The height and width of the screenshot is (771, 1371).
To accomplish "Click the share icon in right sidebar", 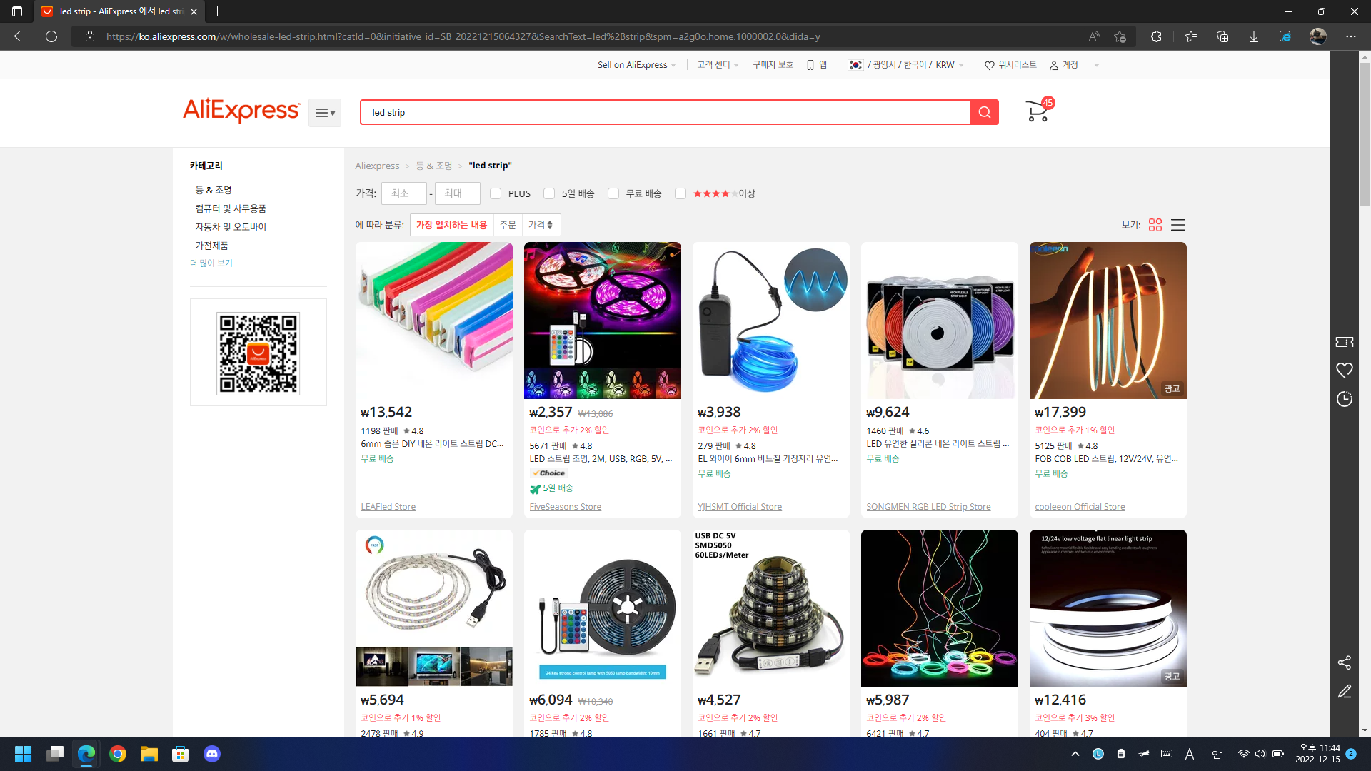I will 1344,662.
